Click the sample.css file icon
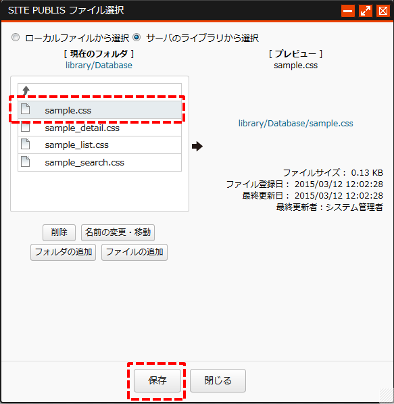Viewport: 394px width, 404px height. [25, 109]
